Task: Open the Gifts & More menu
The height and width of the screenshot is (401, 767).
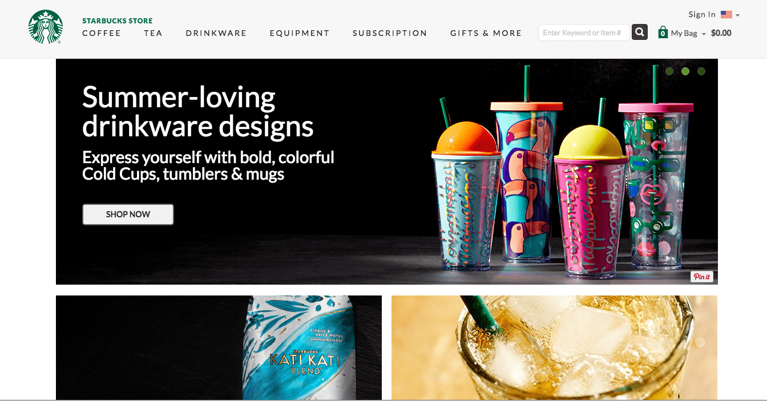Action: pos(486,33)
